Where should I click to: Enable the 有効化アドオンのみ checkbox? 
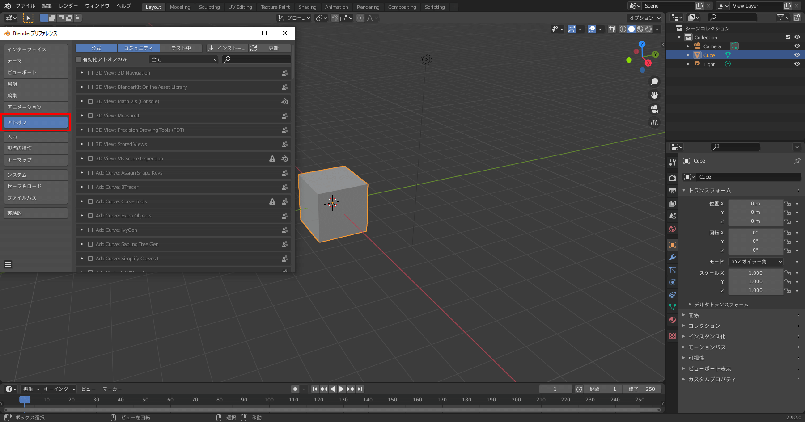coord(78,59)
